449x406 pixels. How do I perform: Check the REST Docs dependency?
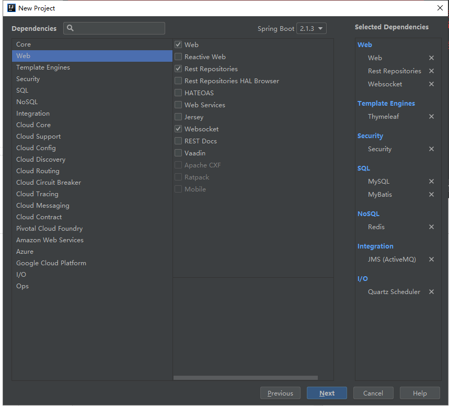pyautogui.click(x=178, y=141)
